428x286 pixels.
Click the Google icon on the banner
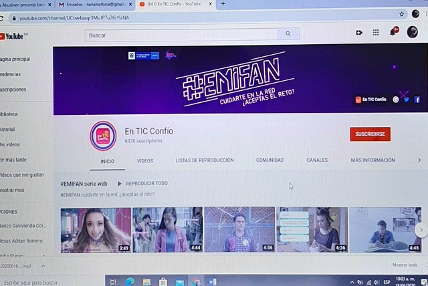[x=395, y=100]
